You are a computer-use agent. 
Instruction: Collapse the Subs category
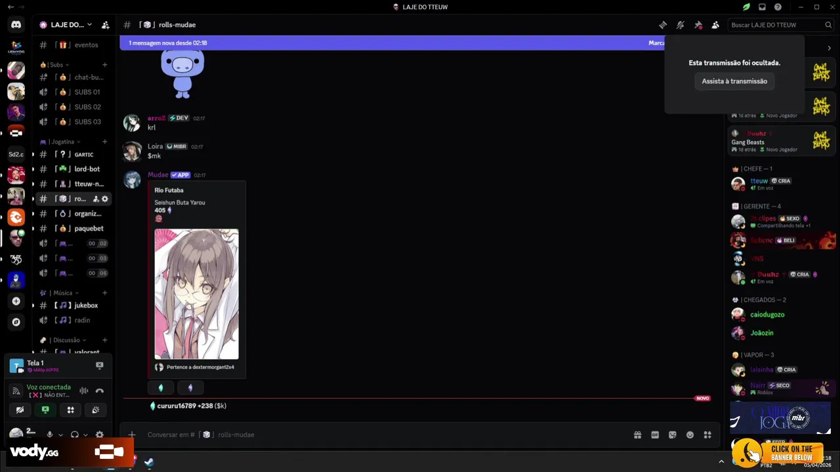point(54,65)
